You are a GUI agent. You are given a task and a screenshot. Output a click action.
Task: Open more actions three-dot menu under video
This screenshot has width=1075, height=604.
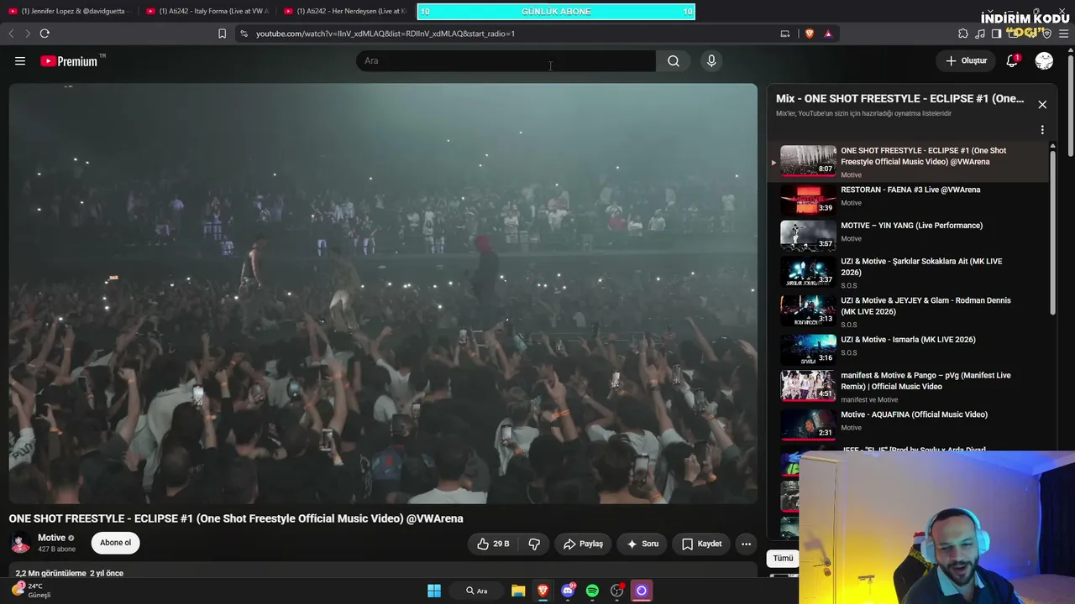(746, 544)
